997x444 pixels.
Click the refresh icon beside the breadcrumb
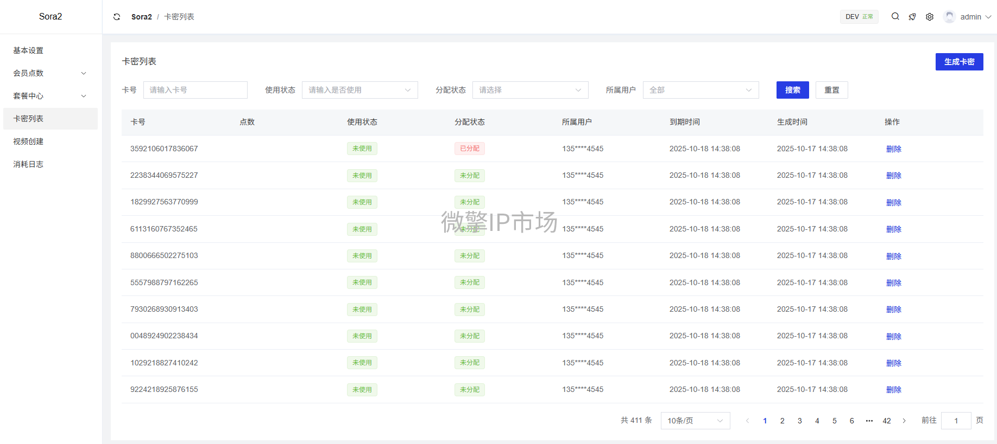tap(117, 17)
